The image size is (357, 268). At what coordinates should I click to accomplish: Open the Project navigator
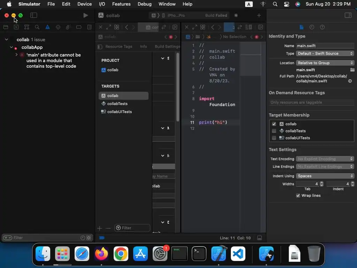pos(6,27)
